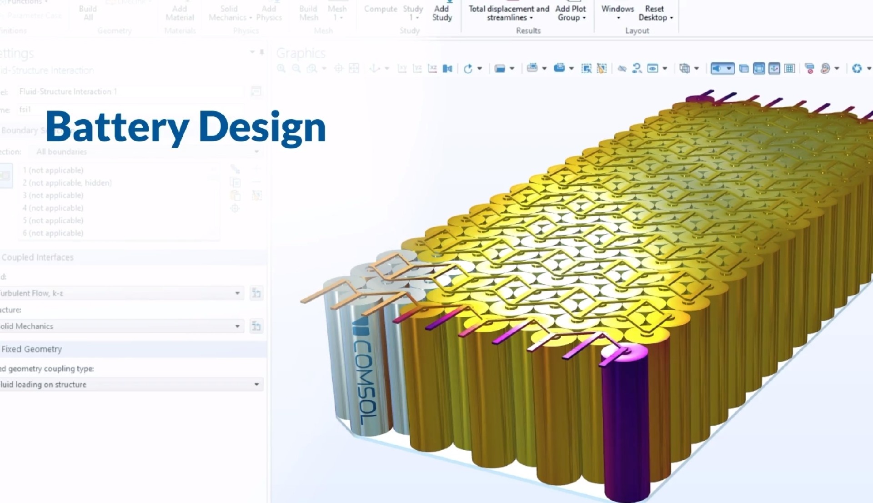This screenshot has width=873, height=503.
Task: Open the Windows layout menu
Action: 617,13
